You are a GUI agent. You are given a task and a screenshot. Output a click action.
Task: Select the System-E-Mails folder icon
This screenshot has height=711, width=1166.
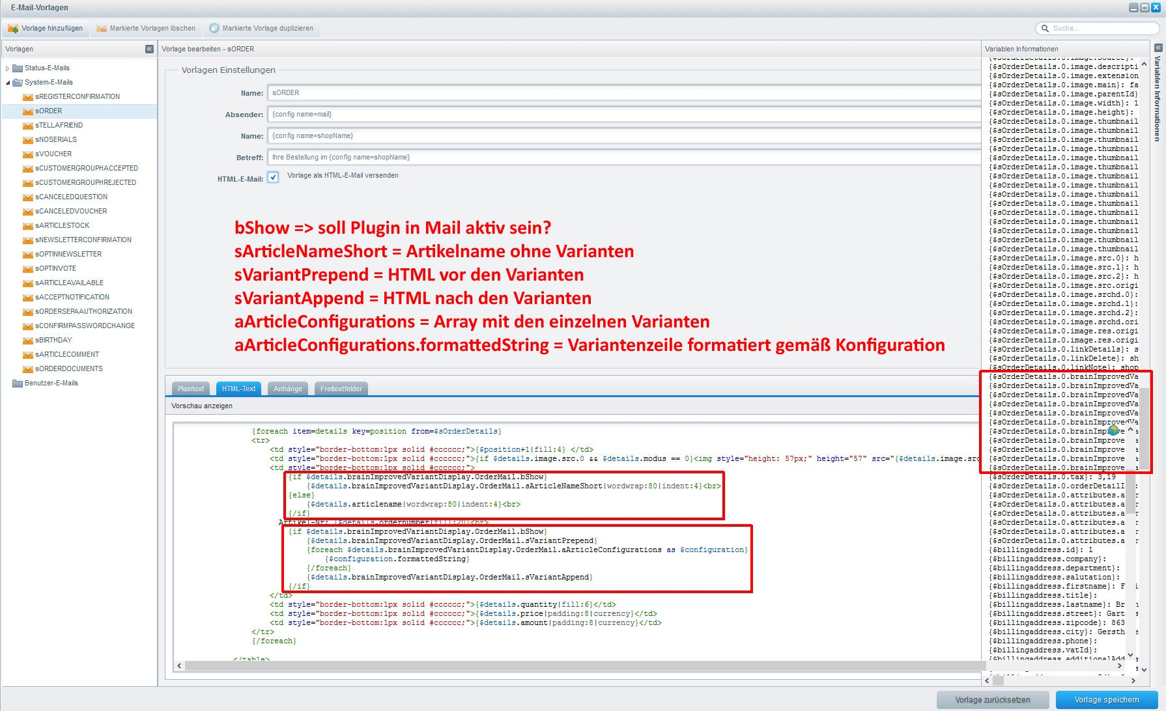[18, 82]
